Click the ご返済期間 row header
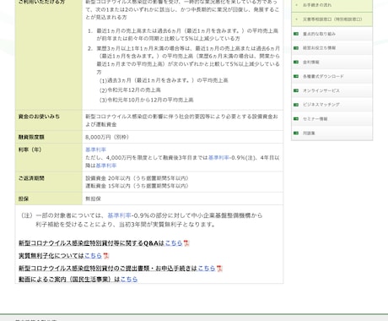388x321 pixels. 49,182
